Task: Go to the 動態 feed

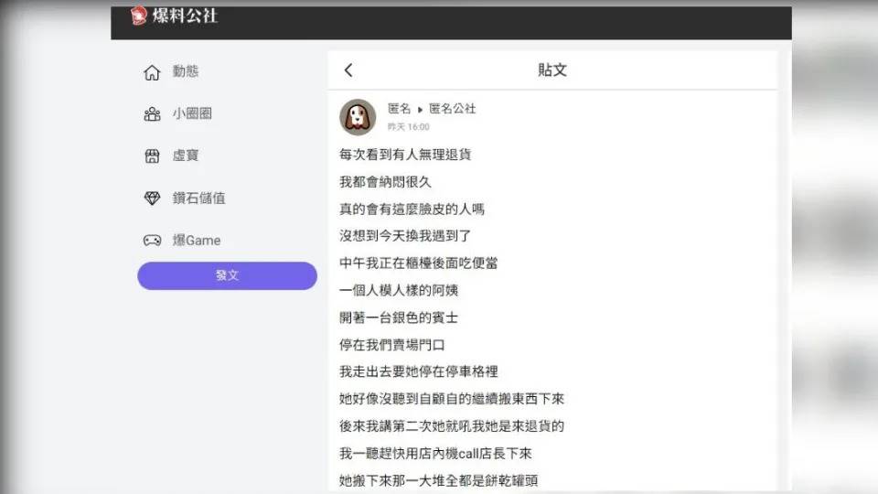Action: (x=186, y=71)
